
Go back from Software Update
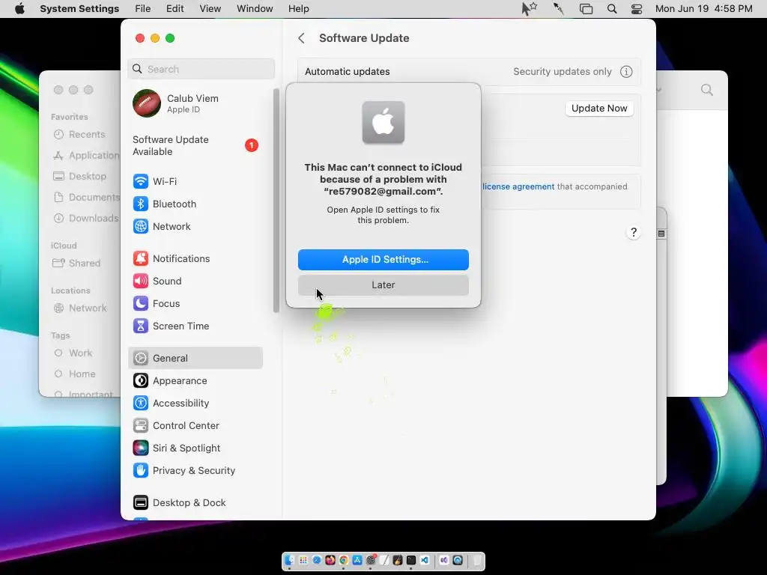(x=301, y=38)
